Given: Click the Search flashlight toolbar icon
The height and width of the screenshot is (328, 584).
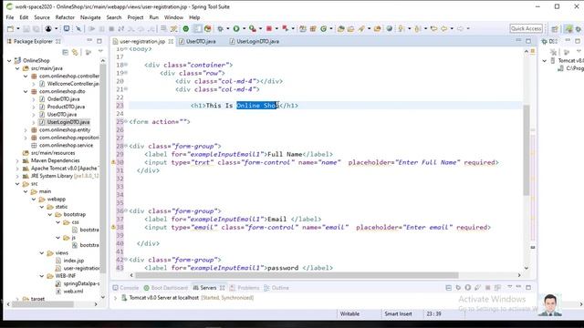Looking at the screenshot, I should (361, 28).
